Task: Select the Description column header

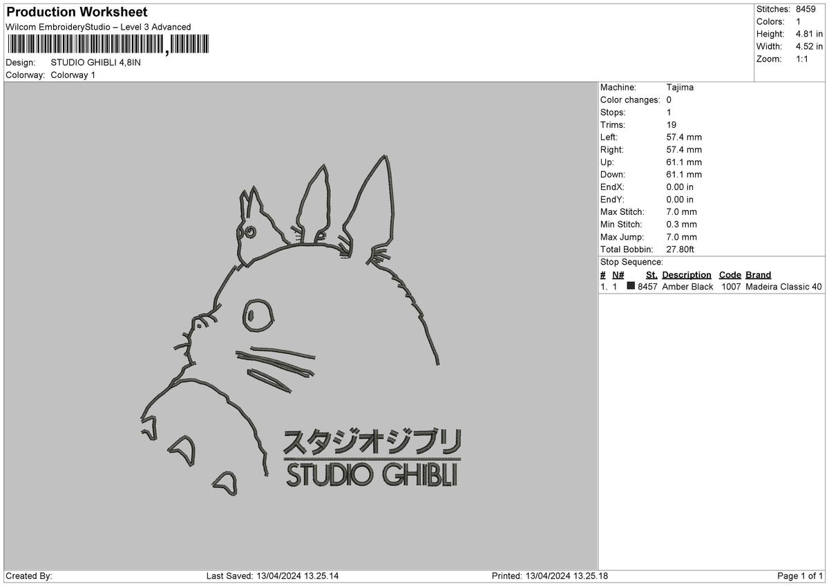Action: (687, 275)
